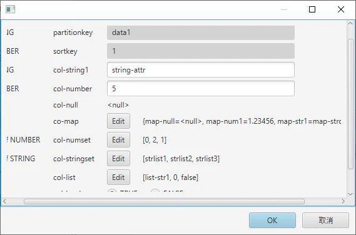The width and height of the screenshot is (356, 235).
Task: Click the horizontal scrollbar thumb
Action: tap(164, 201)
